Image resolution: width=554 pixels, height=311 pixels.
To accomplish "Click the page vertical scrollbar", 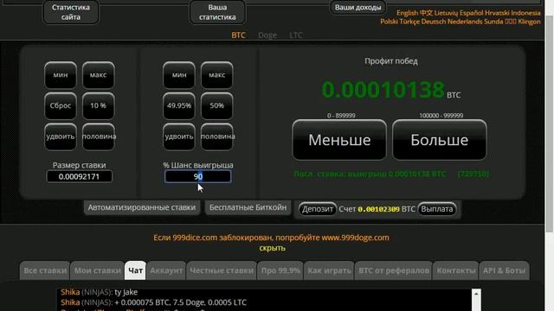I will pyautogui.click(x=550, y=124).
